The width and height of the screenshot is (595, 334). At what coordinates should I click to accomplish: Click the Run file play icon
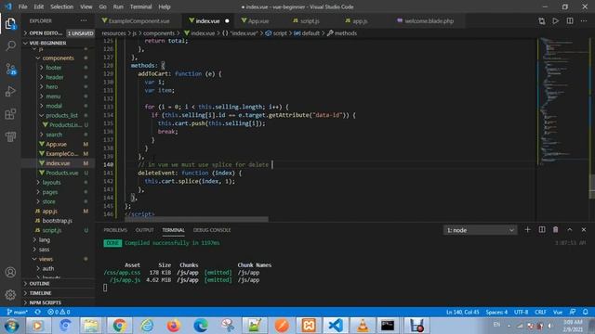tap(556, 21)
